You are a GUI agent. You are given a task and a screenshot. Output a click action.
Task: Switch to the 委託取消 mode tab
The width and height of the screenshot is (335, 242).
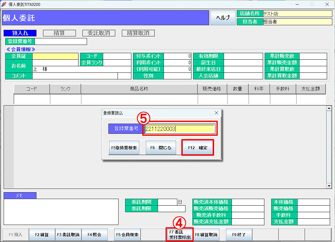click(99, 33)
